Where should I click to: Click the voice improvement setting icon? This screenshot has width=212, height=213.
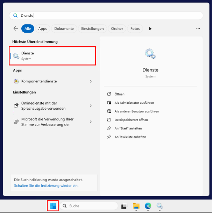pos(16,122)
